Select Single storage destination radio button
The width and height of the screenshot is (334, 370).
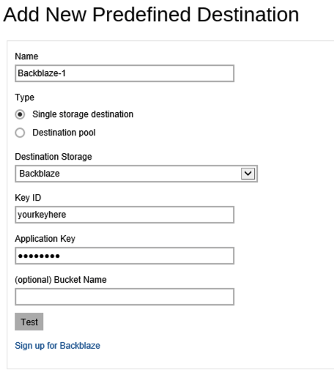click(x=20, y=114)
